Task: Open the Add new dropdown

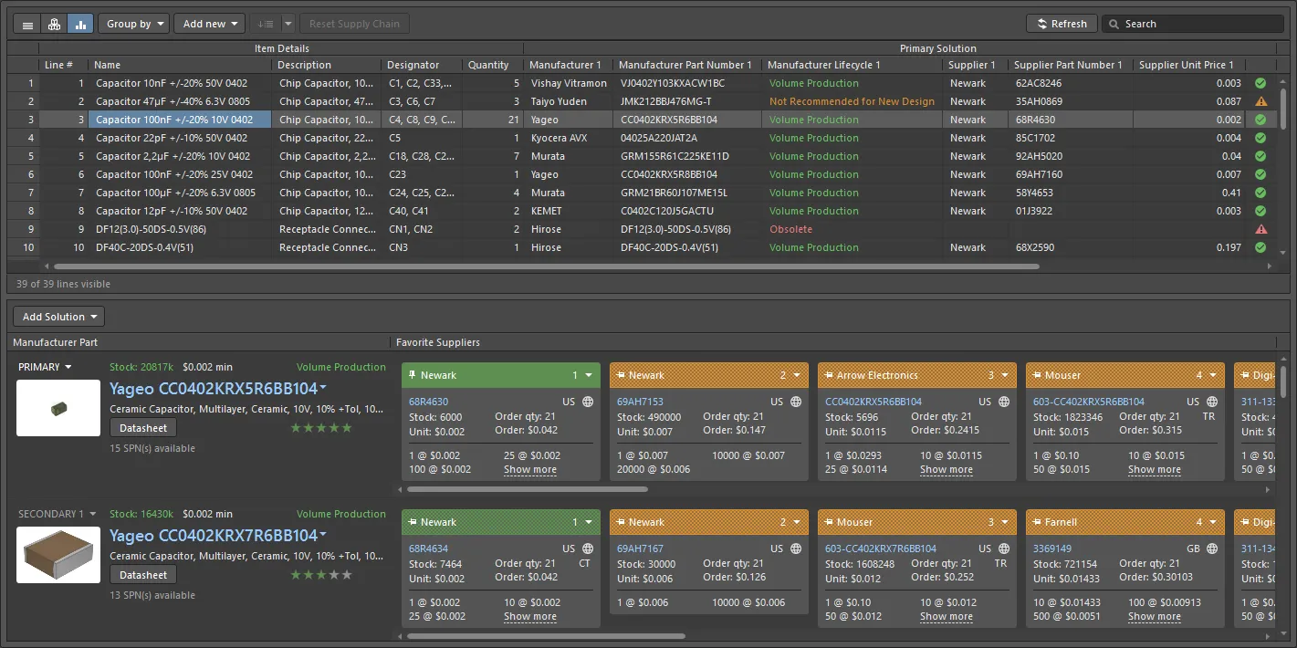Action: 209,24
